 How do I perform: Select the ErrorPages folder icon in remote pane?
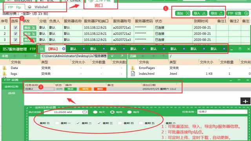pos(133,68)
